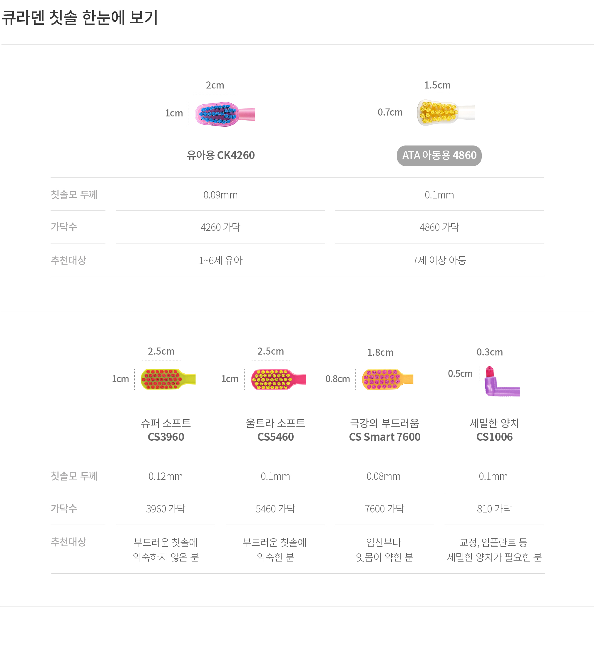Click the 7600 가닥 bristle count cell

[x=384, y=508]
